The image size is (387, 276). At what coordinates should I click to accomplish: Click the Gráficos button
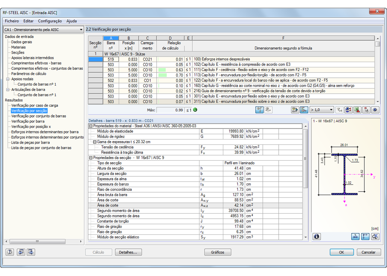coord(218,252)
